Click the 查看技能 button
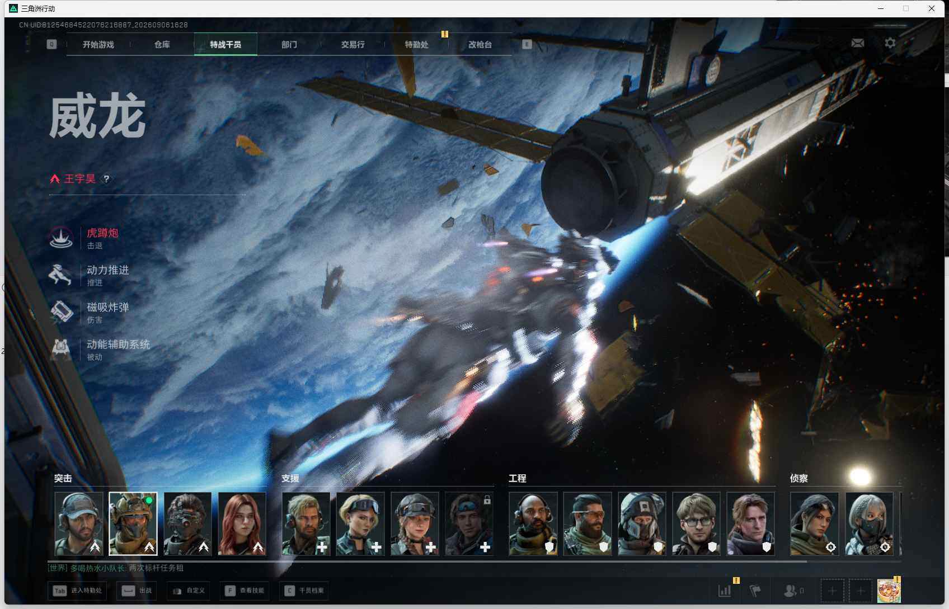The height and width of the screenshot is (609, 949). tap(245, 591)
